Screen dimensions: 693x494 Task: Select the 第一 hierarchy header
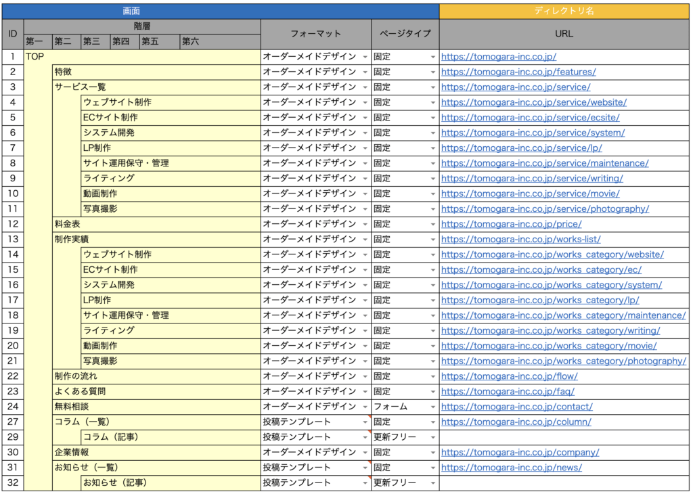click(x=38, y=41)
